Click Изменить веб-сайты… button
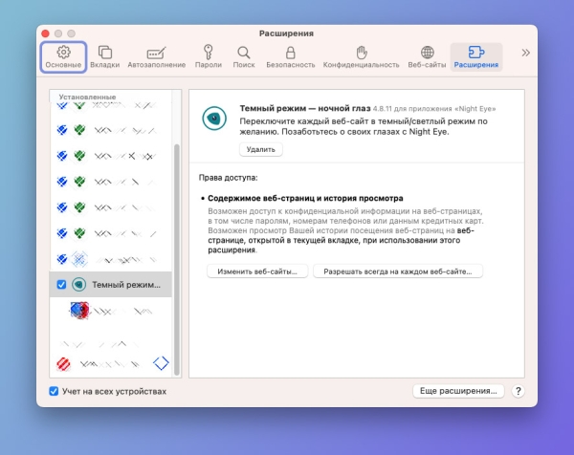574x455 pixels. coord(256,271)
